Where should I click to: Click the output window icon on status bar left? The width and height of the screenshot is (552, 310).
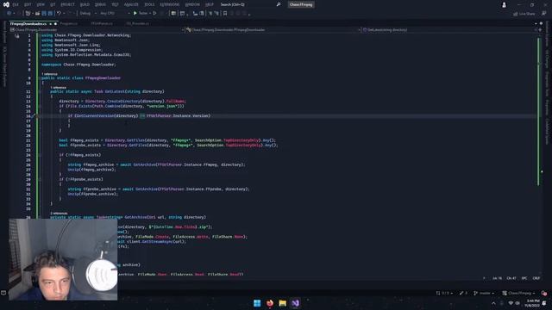click(3, 293)
